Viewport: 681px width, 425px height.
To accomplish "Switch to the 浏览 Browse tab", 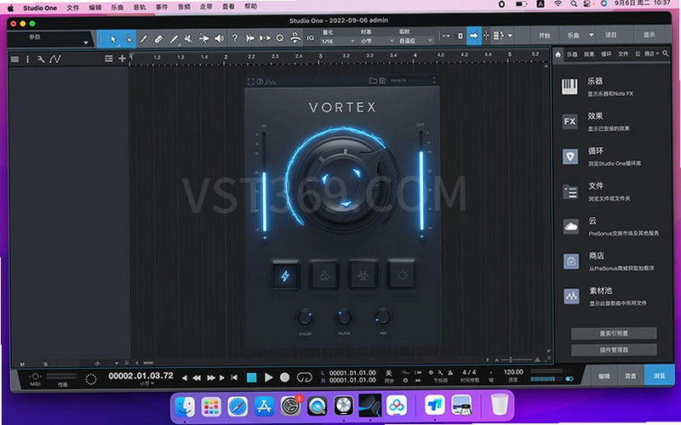I will click(659, 376).
